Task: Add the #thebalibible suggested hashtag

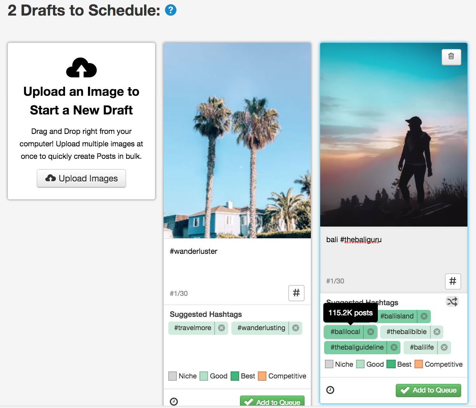Action: click(406, 332)
